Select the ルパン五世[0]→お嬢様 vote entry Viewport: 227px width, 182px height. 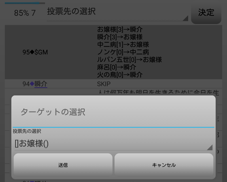tap(129, 60)
